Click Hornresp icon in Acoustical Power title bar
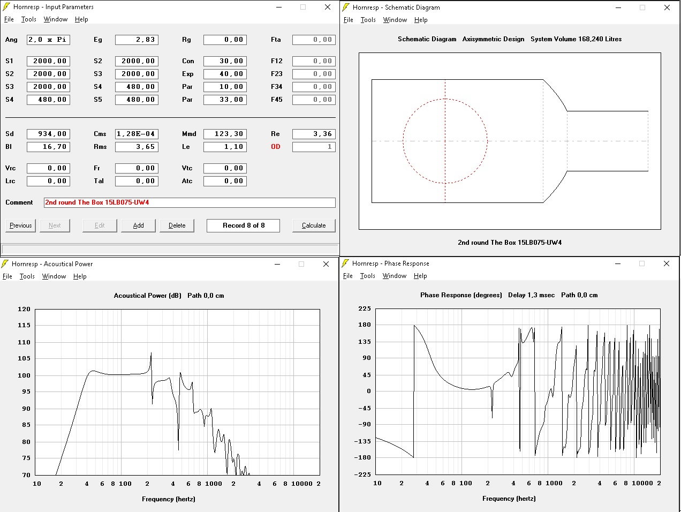The height and width of the screenshot is (512, 681). click(5, 263)
